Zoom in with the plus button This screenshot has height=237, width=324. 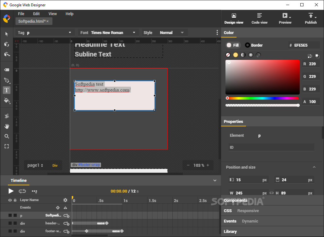click(x=208, y=165)
